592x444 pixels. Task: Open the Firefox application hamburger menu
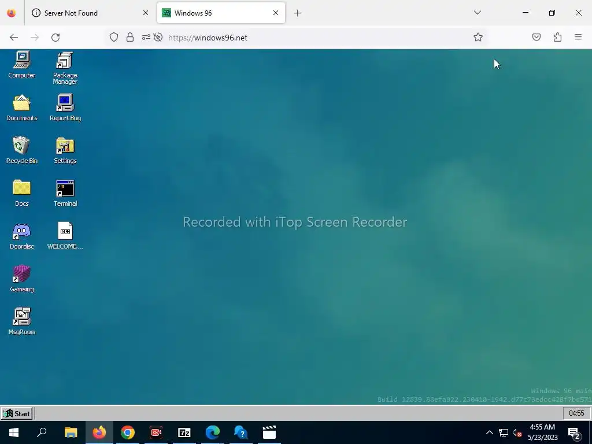(578, 37)
